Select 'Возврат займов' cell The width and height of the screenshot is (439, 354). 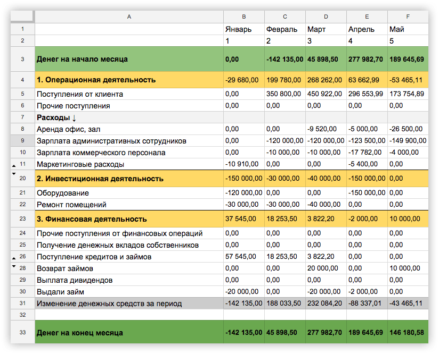(x=129, y=268)
